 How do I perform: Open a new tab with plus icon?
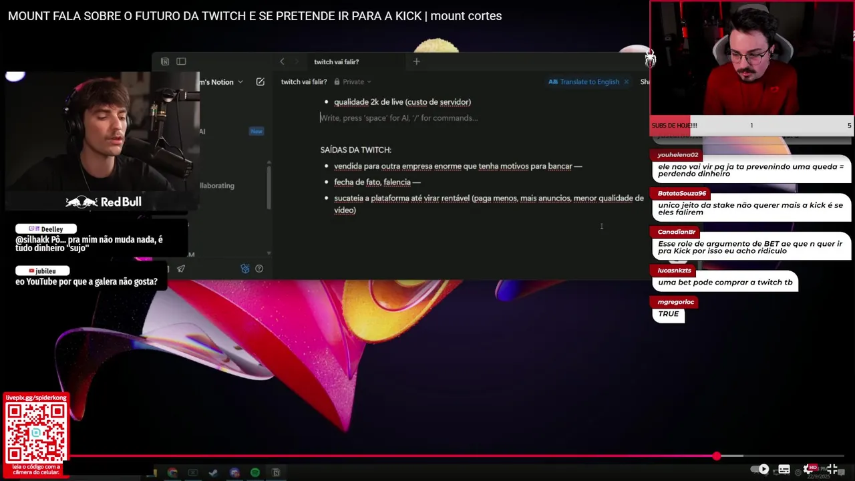pyautogui.click(x=416, y=61)
